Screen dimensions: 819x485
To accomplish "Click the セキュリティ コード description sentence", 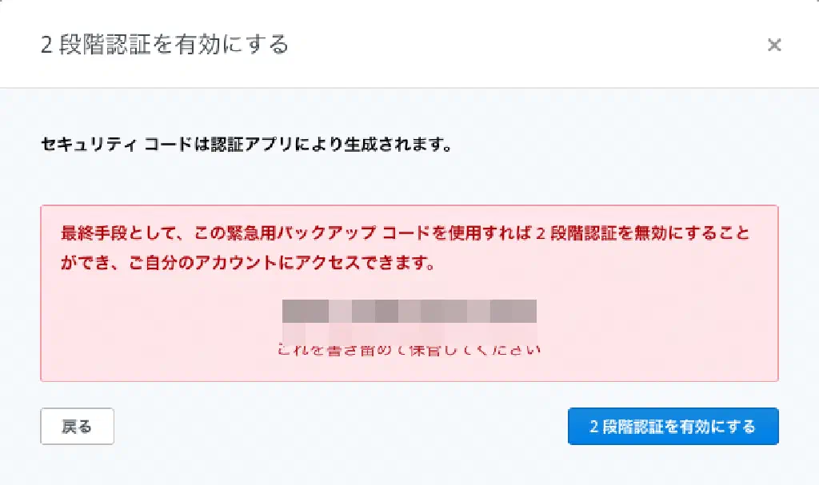I will click(x=246, y=146).
